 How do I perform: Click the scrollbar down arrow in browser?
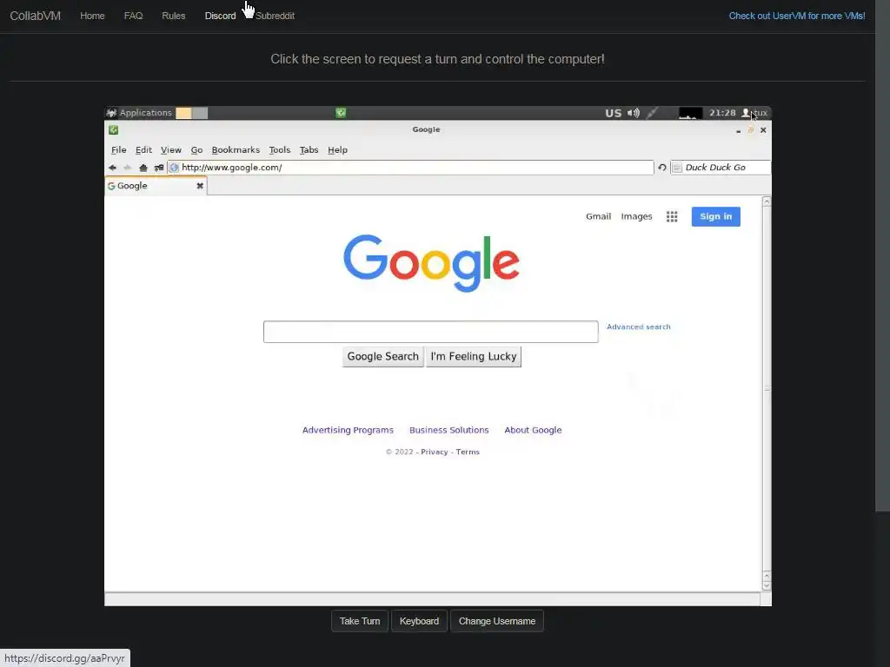(767, 586)
